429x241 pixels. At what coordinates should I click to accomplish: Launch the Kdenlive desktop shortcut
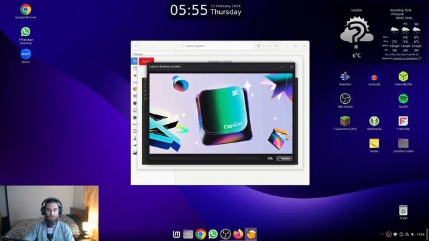(345, 79)
